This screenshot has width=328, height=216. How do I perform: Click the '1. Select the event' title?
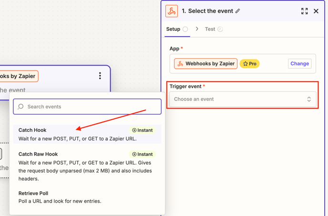[x=207, y=11]
